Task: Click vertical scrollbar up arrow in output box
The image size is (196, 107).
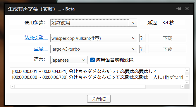Action: point(187,70)
